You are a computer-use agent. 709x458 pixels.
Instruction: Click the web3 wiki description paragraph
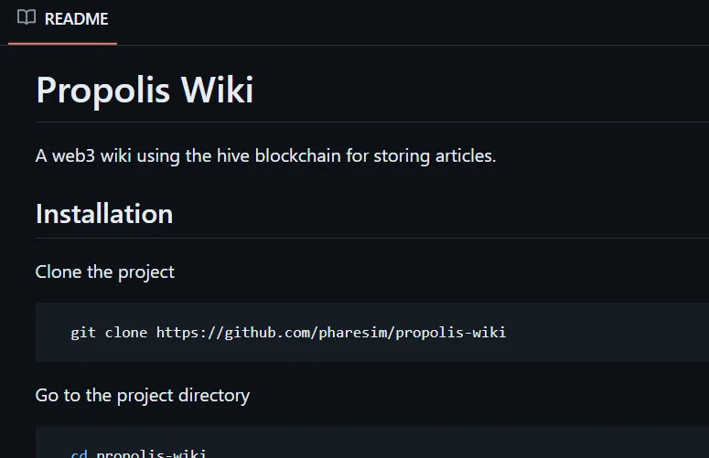(266, 156)
